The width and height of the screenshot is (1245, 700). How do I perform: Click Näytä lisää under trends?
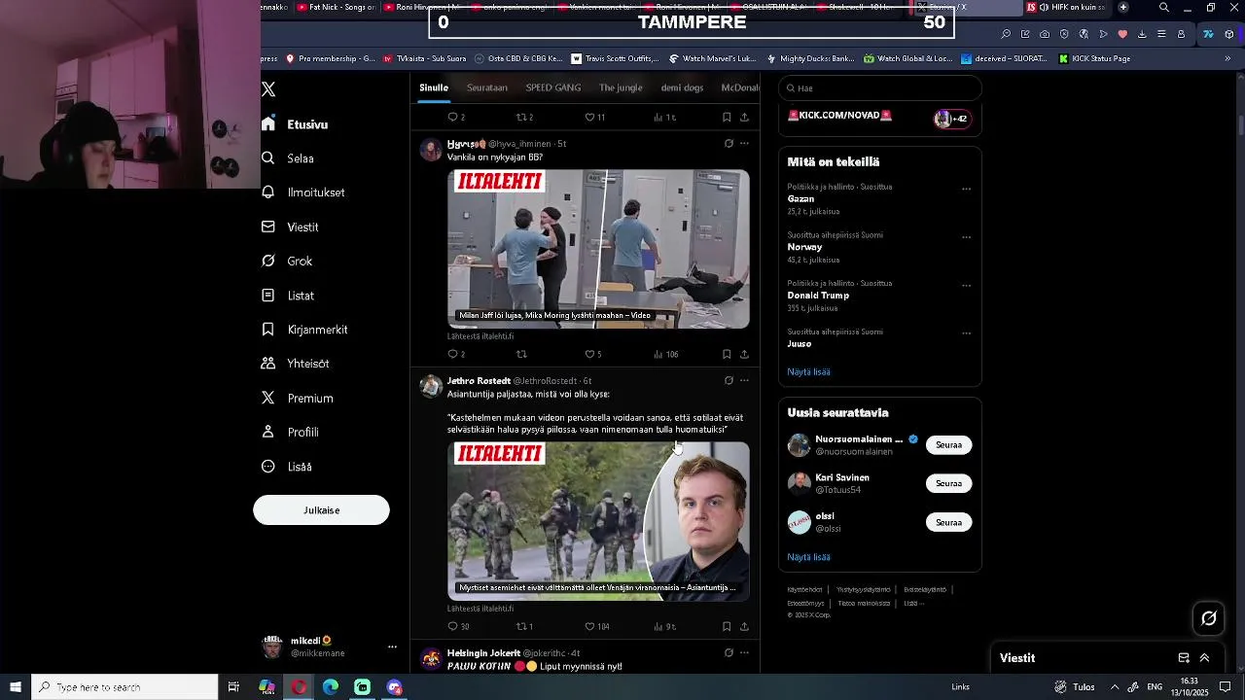point(808,371)
